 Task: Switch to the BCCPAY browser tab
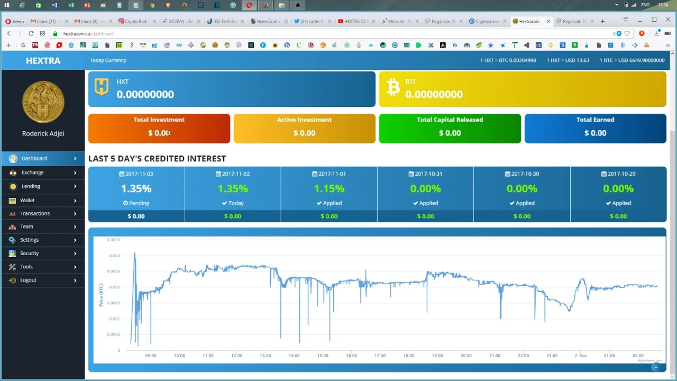pos(181,22)
